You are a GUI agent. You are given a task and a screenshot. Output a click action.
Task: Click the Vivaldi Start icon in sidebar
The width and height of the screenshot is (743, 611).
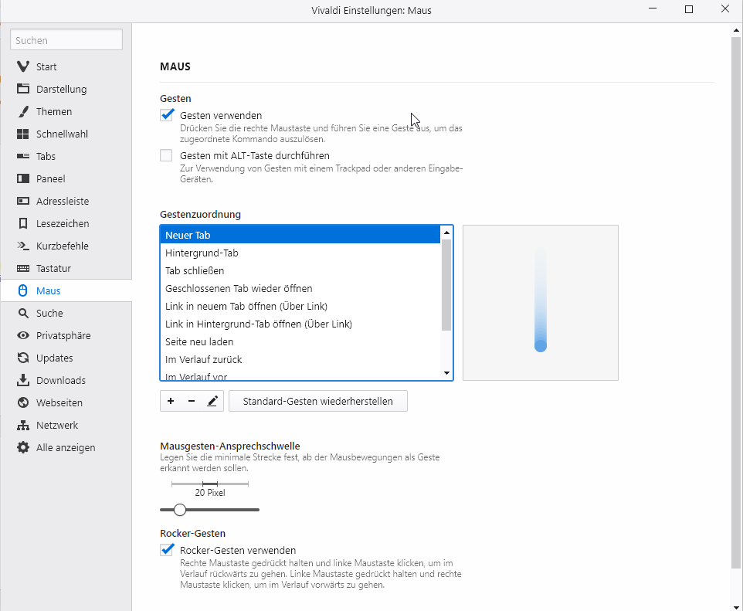[22, 66]
